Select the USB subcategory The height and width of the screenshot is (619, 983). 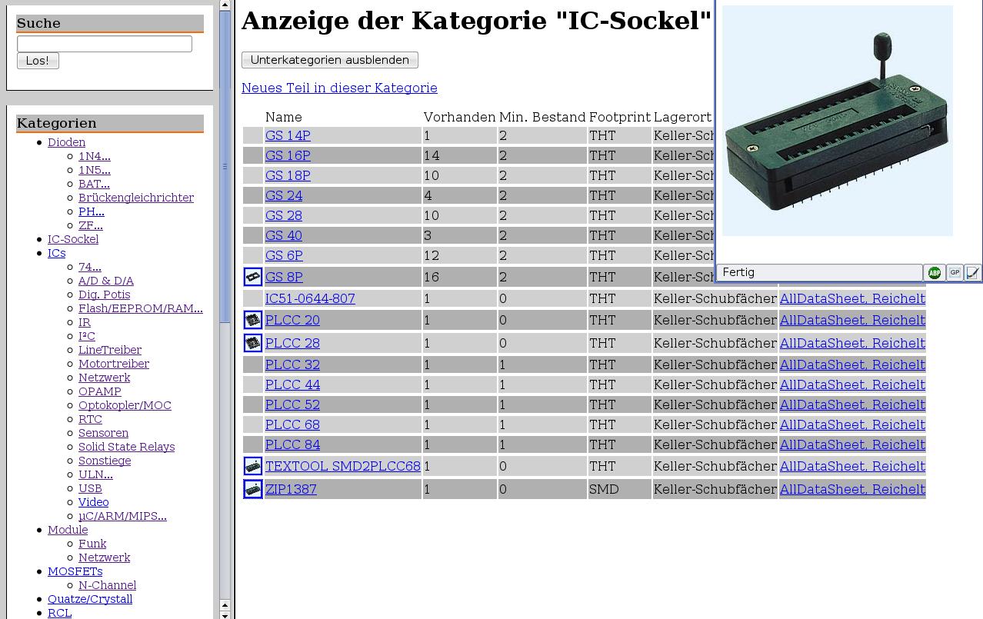(x=90, y=488)
